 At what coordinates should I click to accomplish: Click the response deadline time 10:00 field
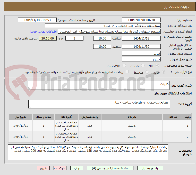(102, 38)
